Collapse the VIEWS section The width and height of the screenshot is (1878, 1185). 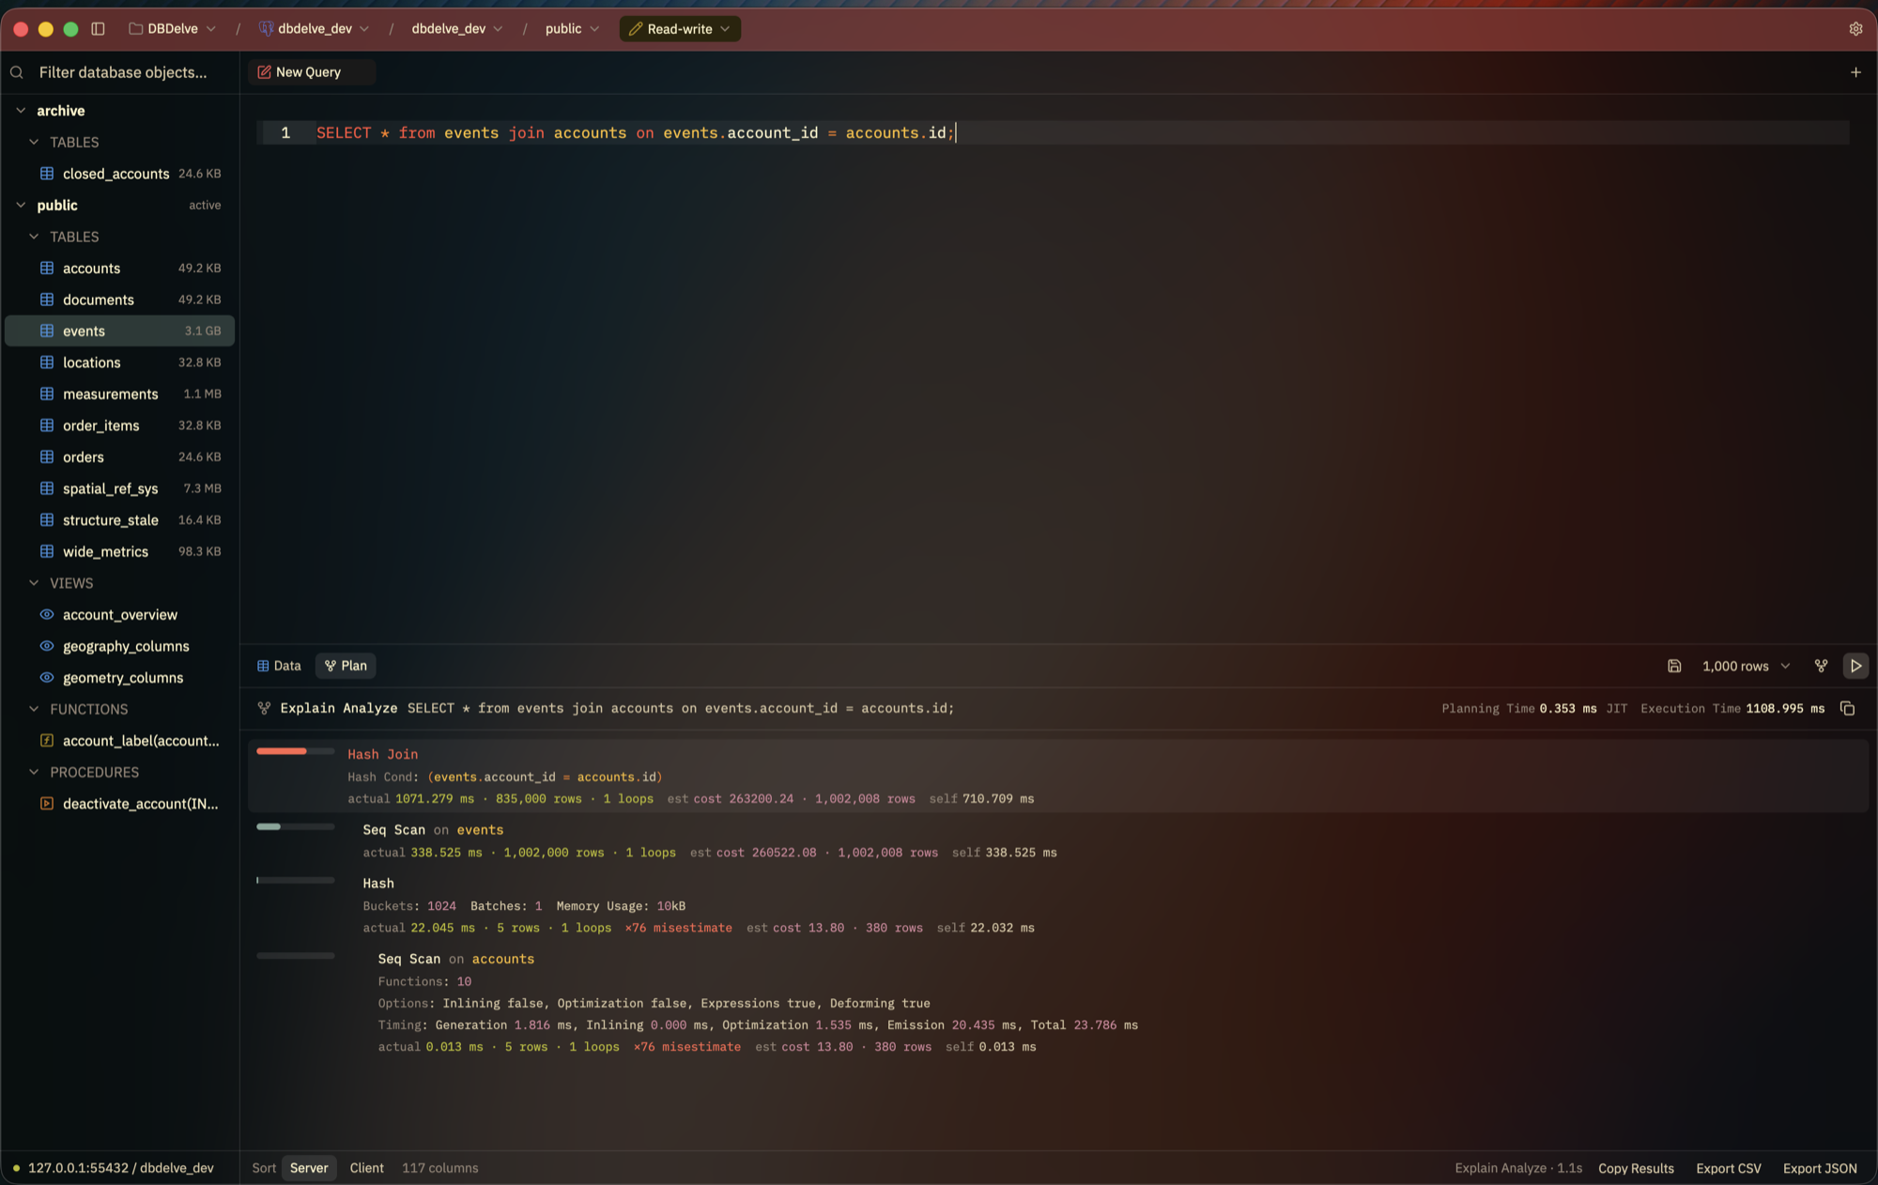34,582
